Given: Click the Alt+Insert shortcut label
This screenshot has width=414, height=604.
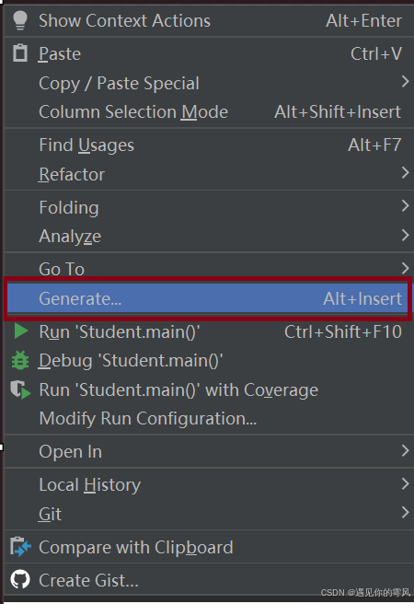Looking at the screenshot, I should point(362,298).
